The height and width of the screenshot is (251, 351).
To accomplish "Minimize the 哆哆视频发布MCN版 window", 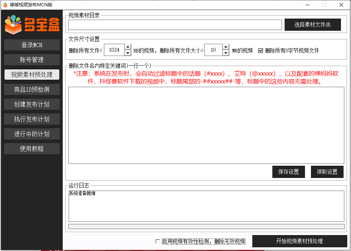I will (308, 5).
